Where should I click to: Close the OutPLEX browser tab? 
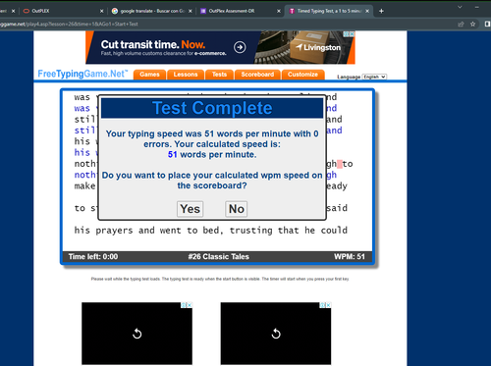pos(101,11)
